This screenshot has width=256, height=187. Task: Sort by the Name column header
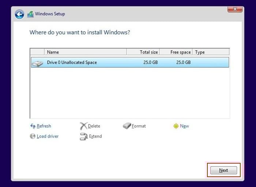tap(85, 52)
